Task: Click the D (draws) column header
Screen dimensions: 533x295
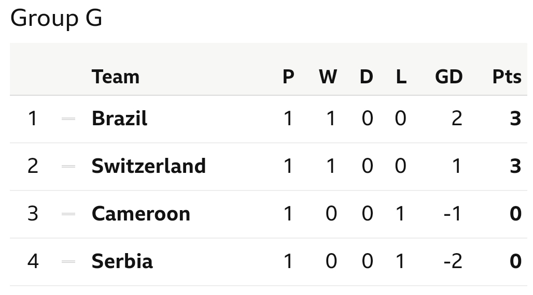Action: click(x=366, y=77)
